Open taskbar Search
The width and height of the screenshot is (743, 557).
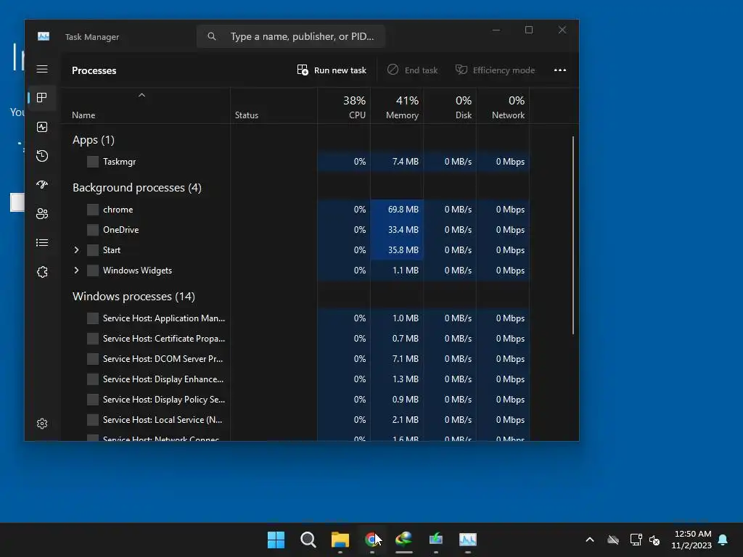(x=308, y=540)
